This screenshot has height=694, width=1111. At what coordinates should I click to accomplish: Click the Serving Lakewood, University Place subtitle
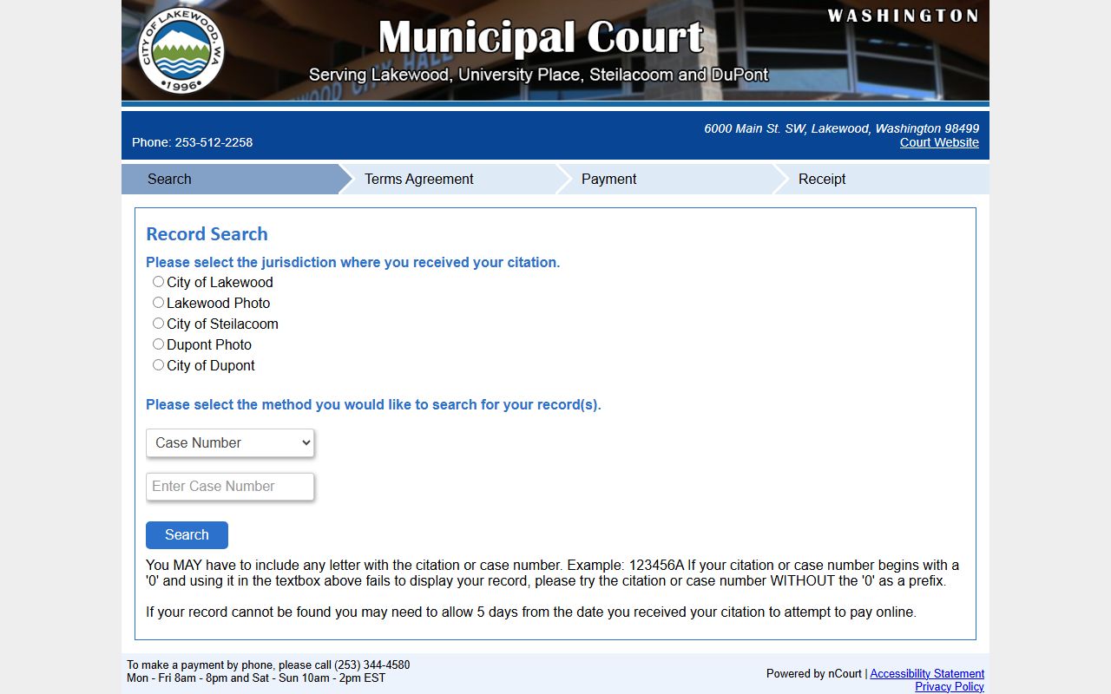click(538, 75)
